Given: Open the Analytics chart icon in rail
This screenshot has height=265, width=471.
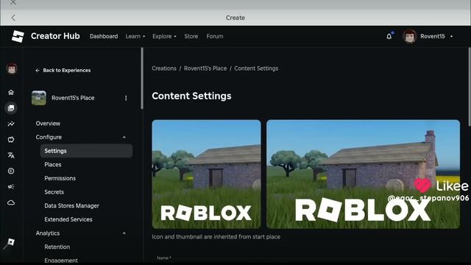Looking at the screenshot, I should pyautogui.click(x=11, y=124).
